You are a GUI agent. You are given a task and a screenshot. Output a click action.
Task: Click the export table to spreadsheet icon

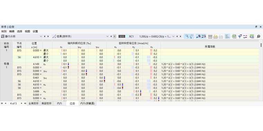pos(234,36)
